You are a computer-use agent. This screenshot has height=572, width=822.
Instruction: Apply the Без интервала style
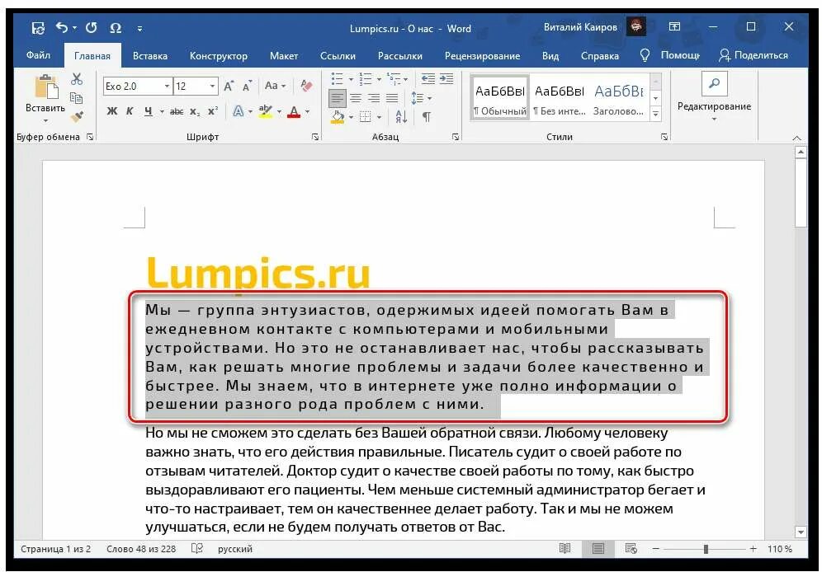coord(560,98)
